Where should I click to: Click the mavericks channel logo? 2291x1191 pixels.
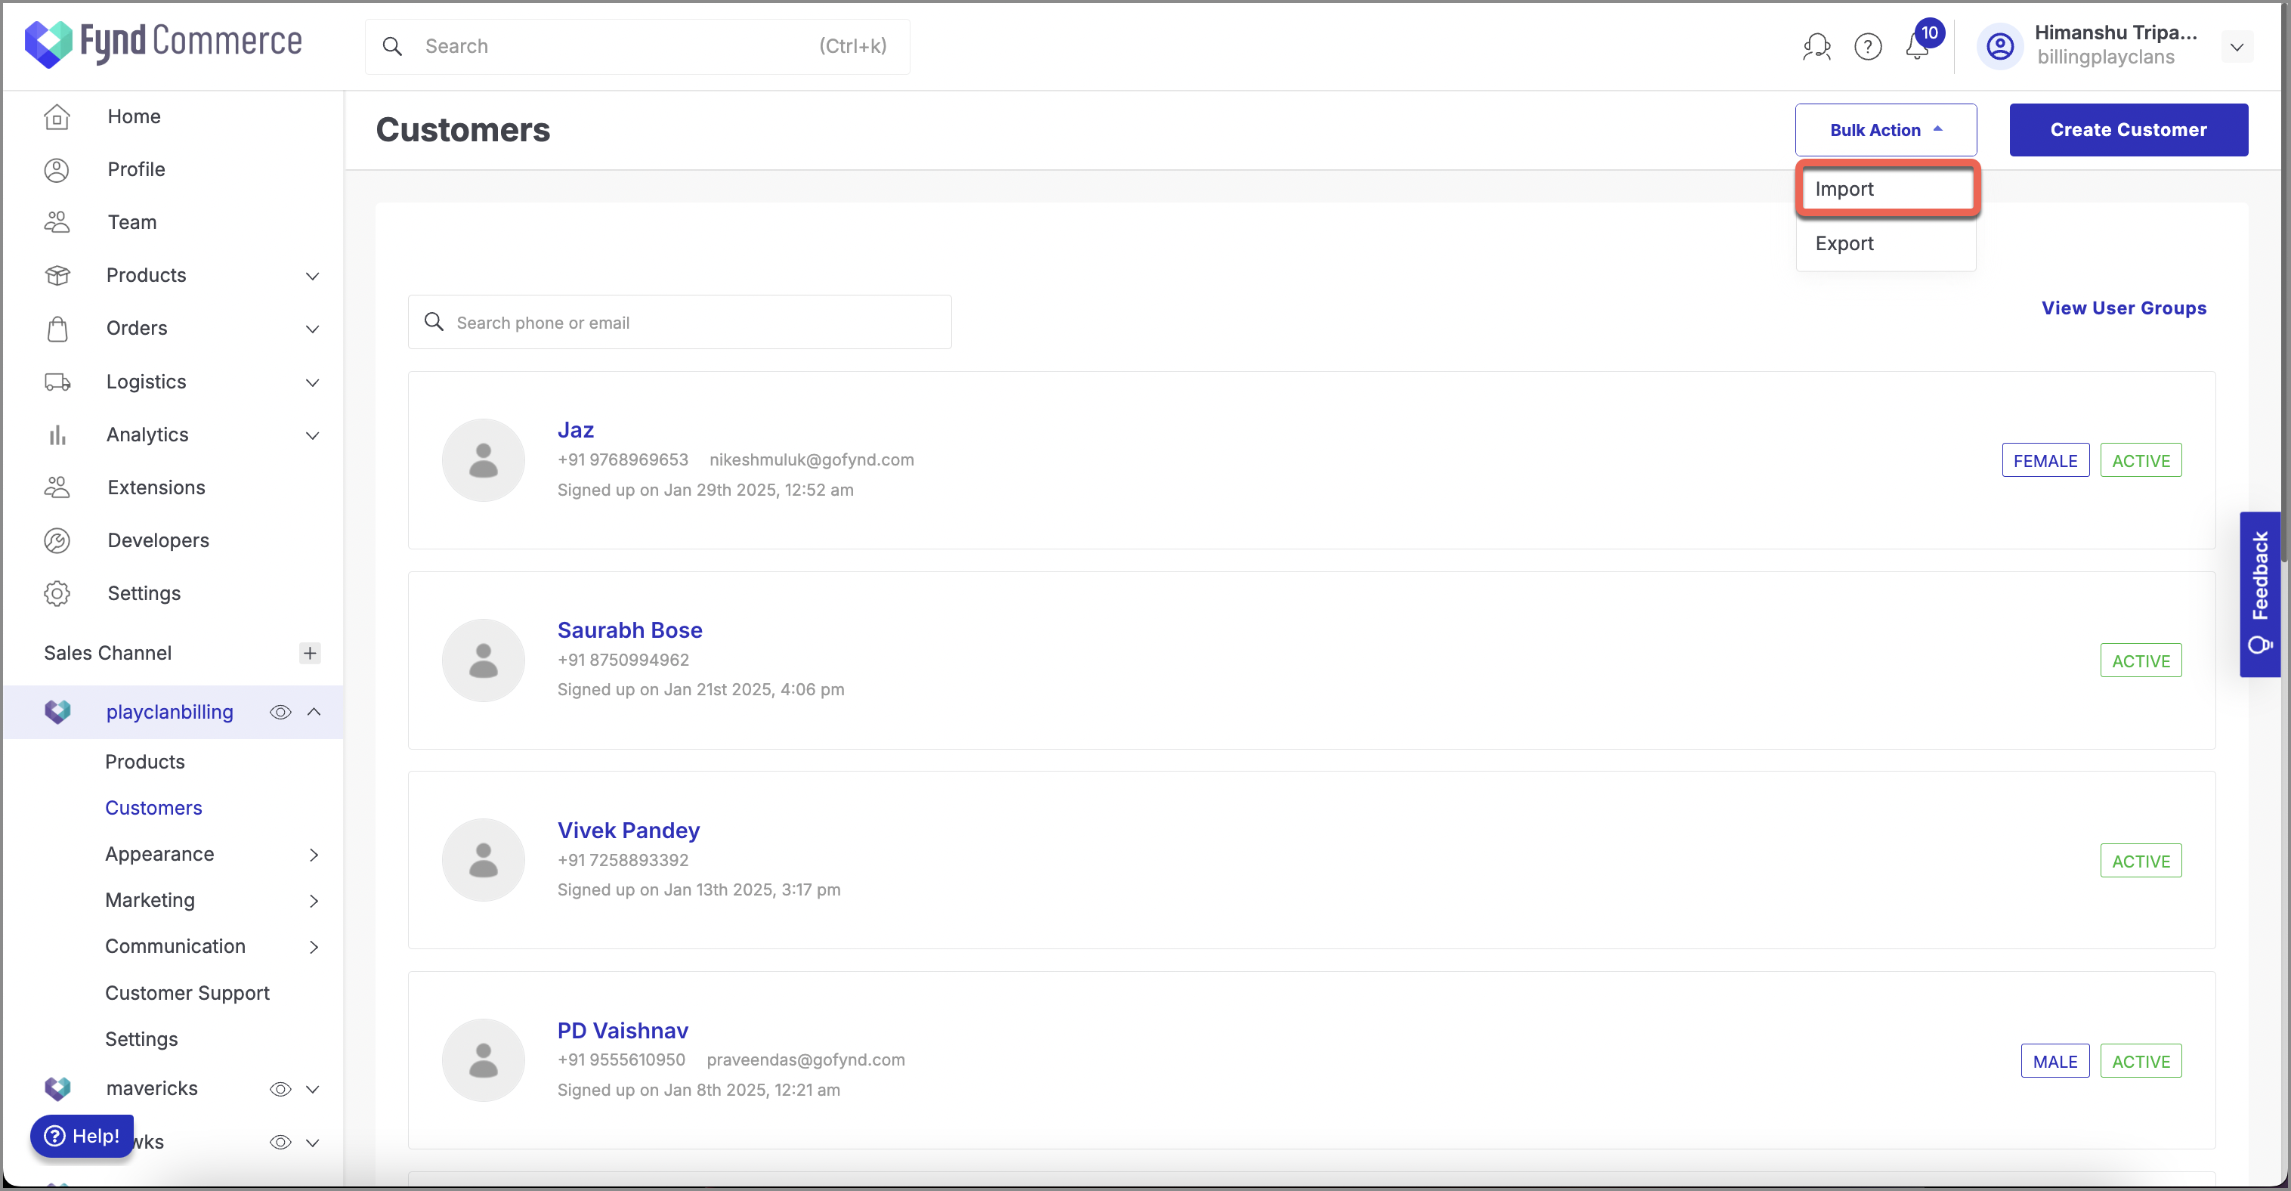(57, 1087)
